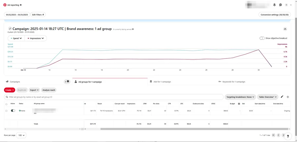
Task: Collapse the campaign chart panel
Action: [x=285, y=29]
